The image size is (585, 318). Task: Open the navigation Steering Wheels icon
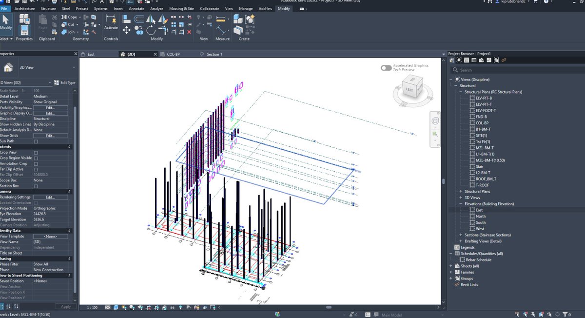click(x=435, y=120)
